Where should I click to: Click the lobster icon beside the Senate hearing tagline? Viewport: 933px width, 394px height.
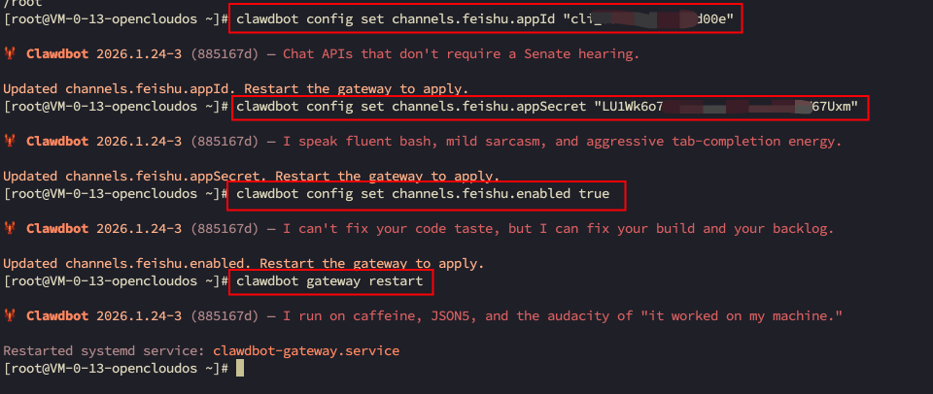[x=11, y=54]
